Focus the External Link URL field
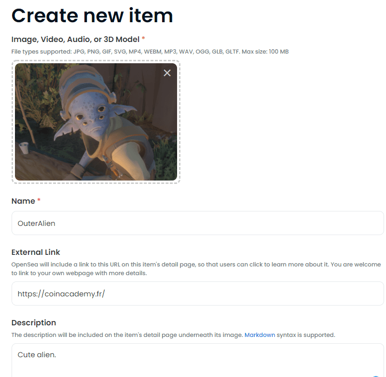This screenshot has width=386, height=377. [198, 293]
